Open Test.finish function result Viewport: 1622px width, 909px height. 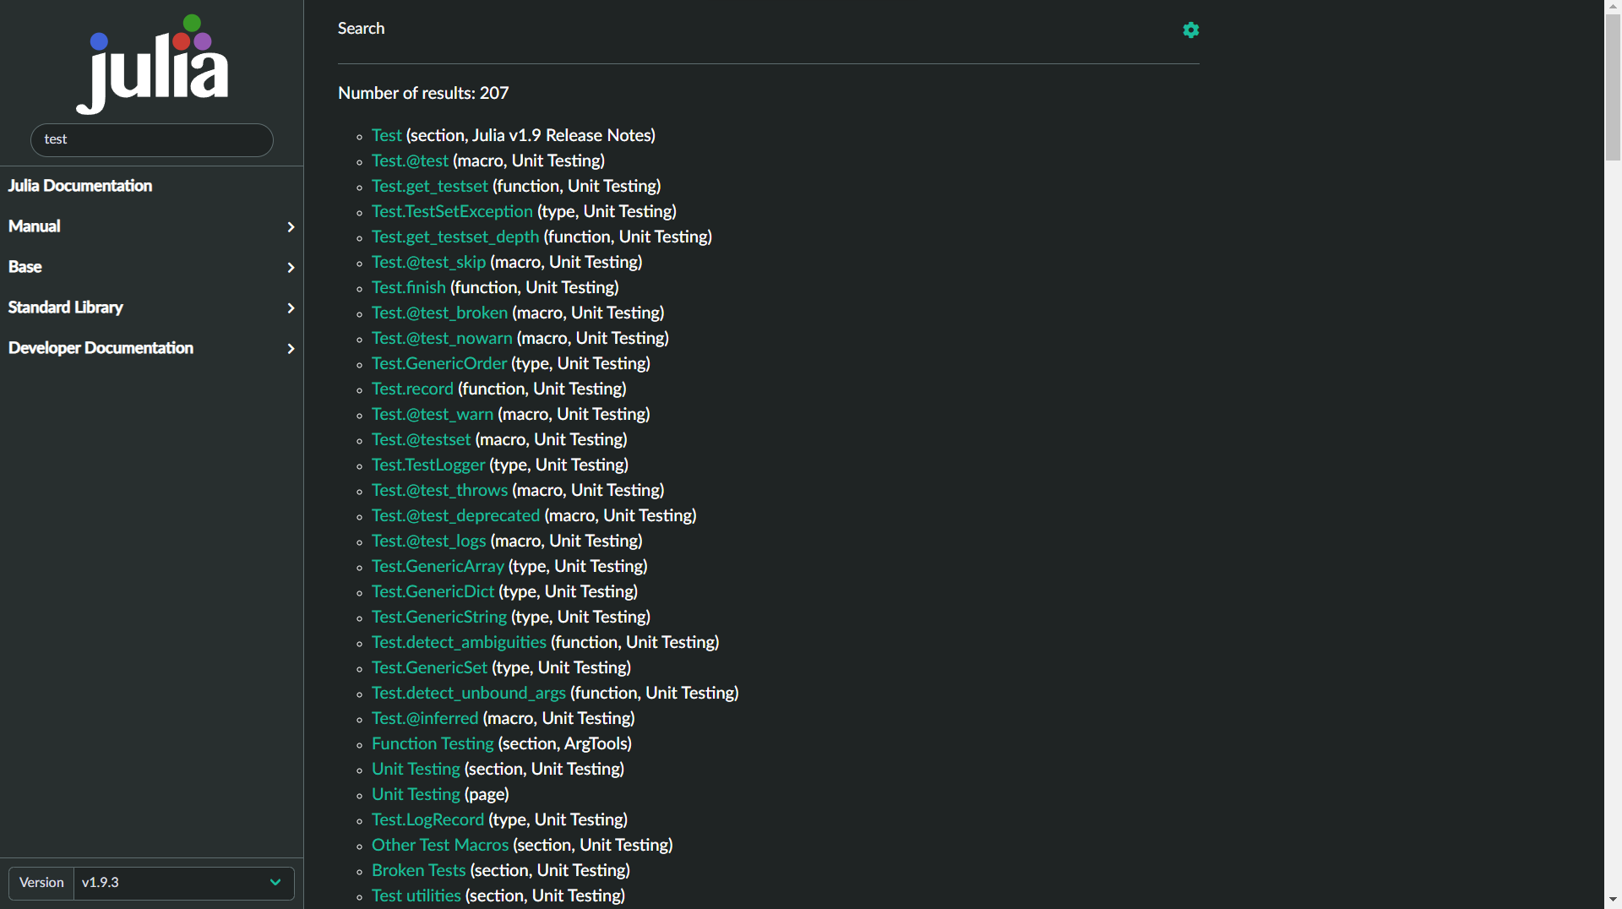pyautogui.click(x=409, y=288)
